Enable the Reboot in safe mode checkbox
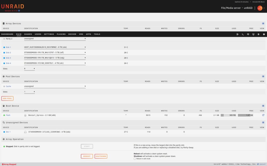 click(135, 159)
